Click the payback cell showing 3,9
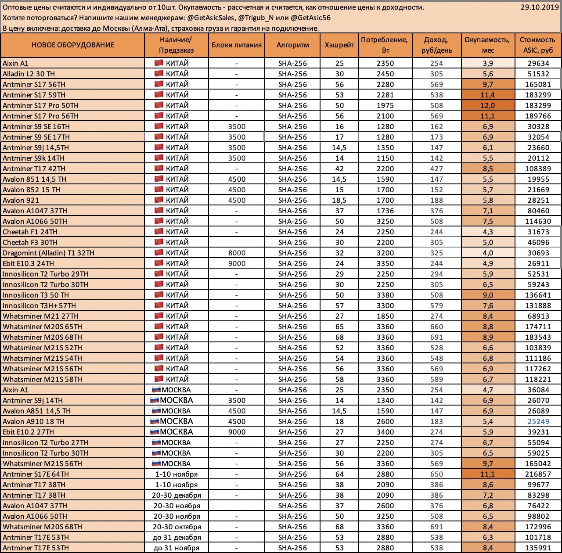Screen dimensions: 562x553 tap(488, 63)
